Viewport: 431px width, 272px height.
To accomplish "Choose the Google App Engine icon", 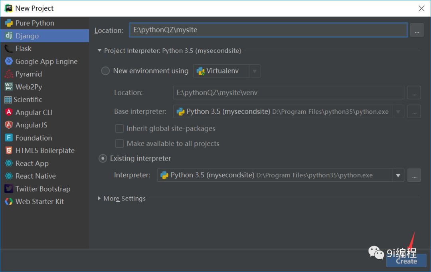I will click(x=9, y=62).
